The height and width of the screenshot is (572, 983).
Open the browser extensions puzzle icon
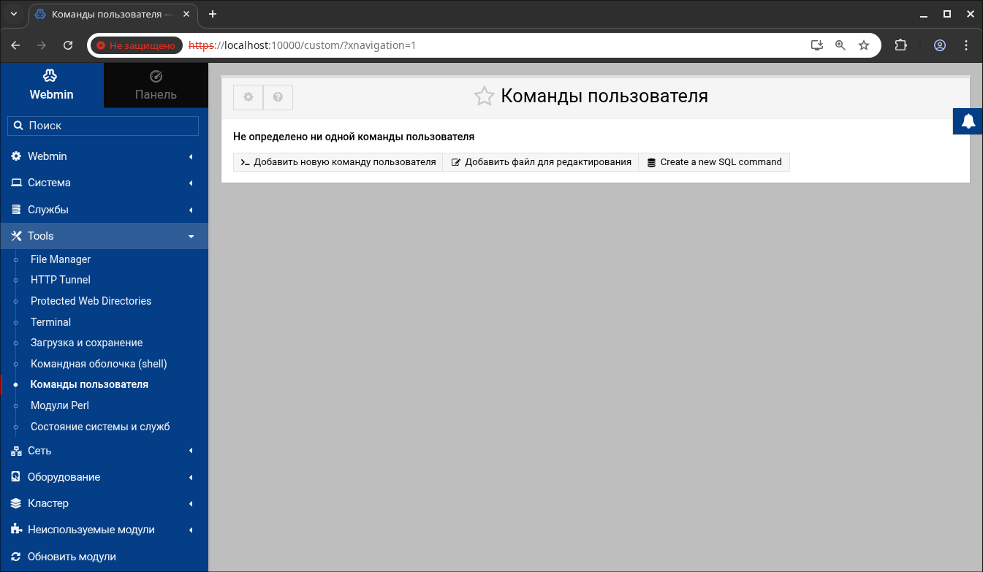click(x=901, y=45)
